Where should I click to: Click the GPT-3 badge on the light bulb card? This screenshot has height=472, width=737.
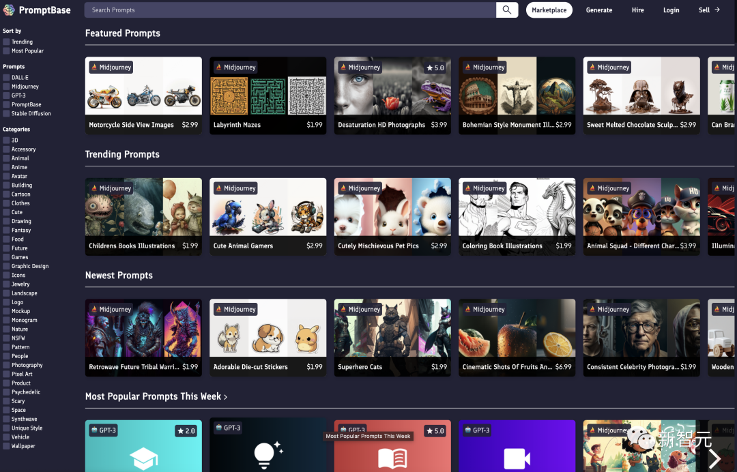(228, 428)
